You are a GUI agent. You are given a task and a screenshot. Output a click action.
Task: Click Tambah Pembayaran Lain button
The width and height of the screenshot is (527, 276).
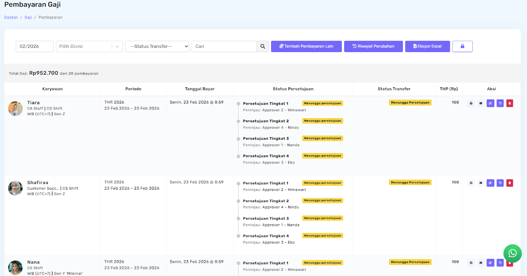pyautogui.click(x=306, y=46)
